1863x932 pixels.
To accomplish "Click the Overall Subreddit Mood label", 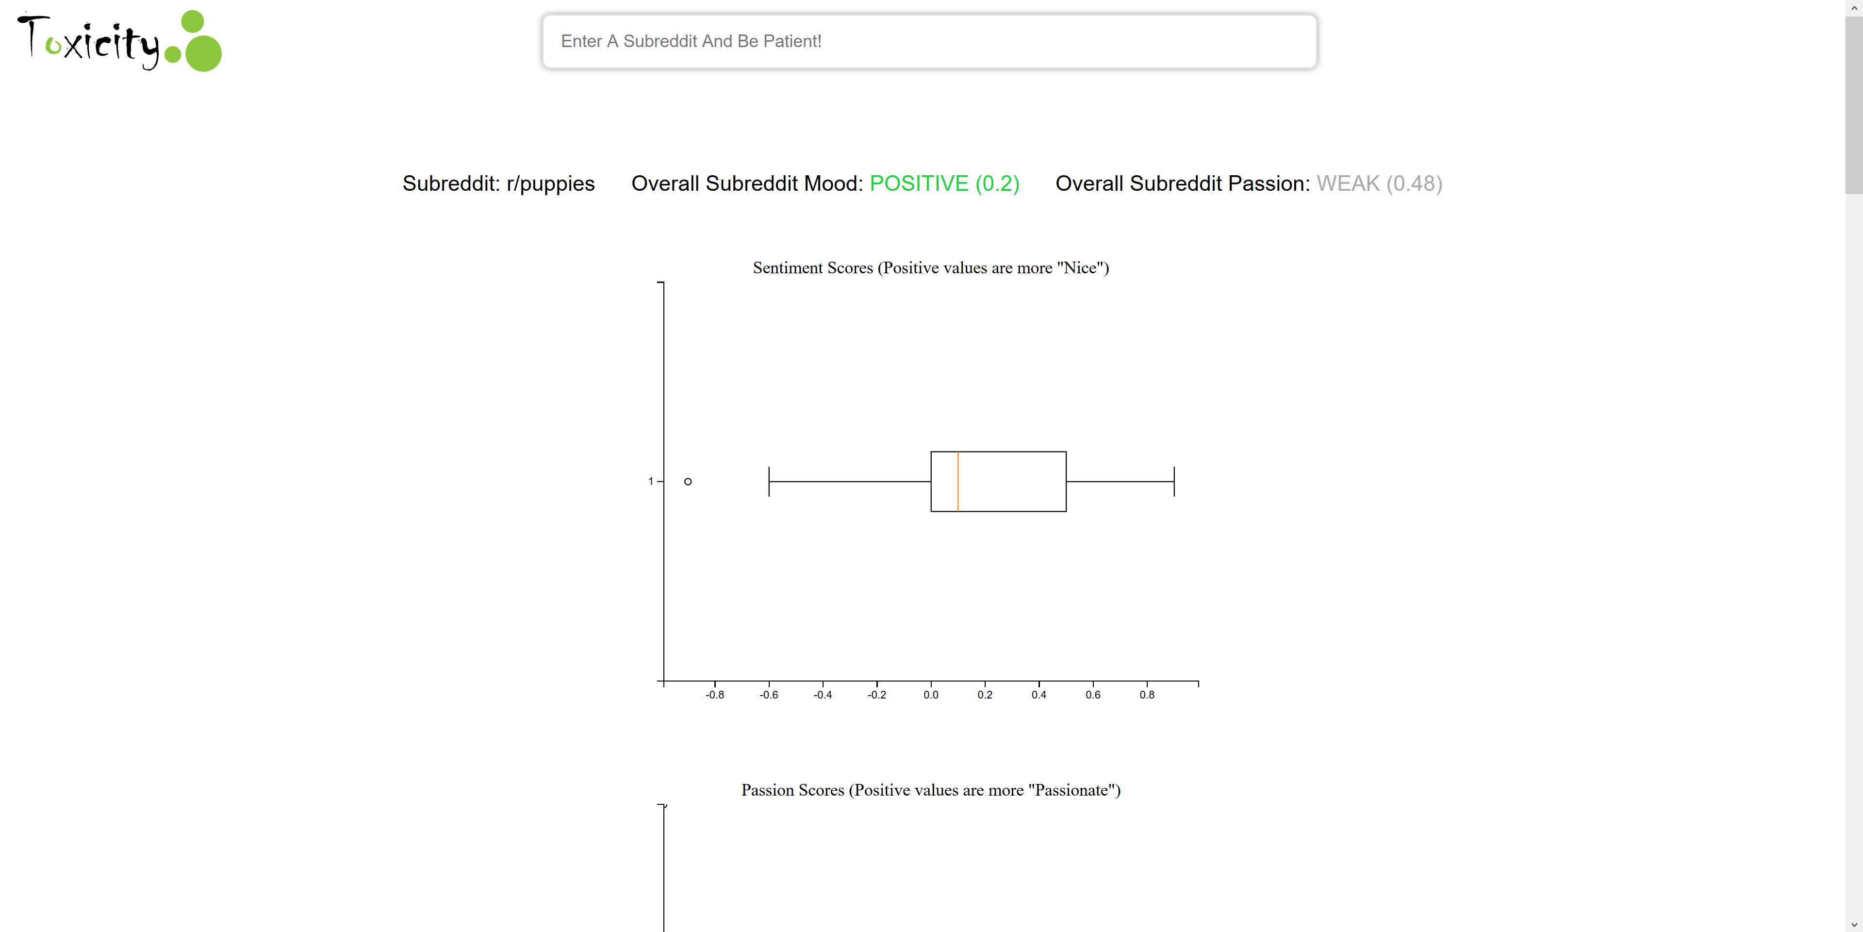I will pyautogui.click(x=747, y=184).
